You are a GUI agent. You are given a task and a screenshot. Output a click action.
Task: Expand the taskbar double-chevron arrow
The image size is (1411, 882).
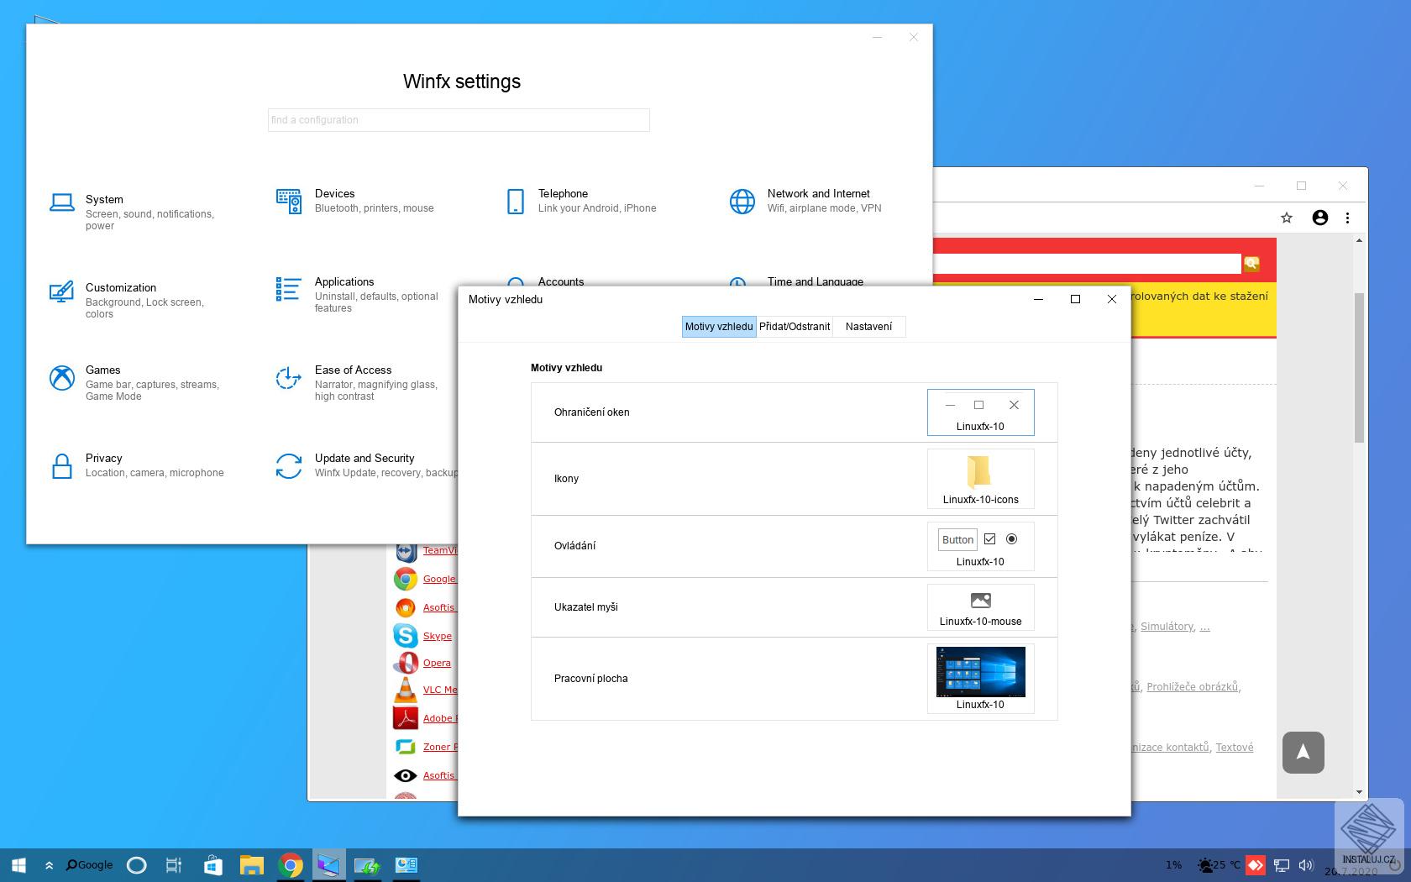49,865
